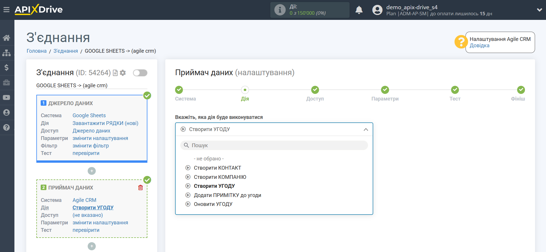
Task: Open the З'єднання breadcrumb link
Action: (66, 51)
